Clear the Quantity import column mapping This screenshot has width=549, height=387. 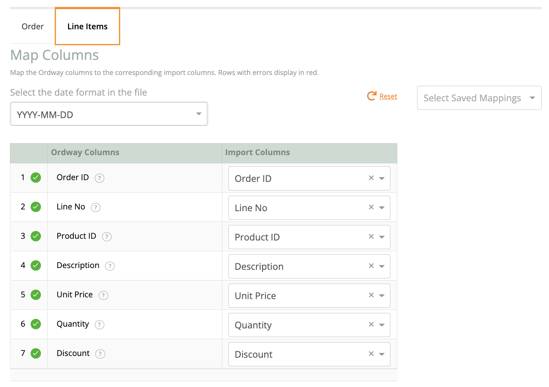click(x=371, y=325)
